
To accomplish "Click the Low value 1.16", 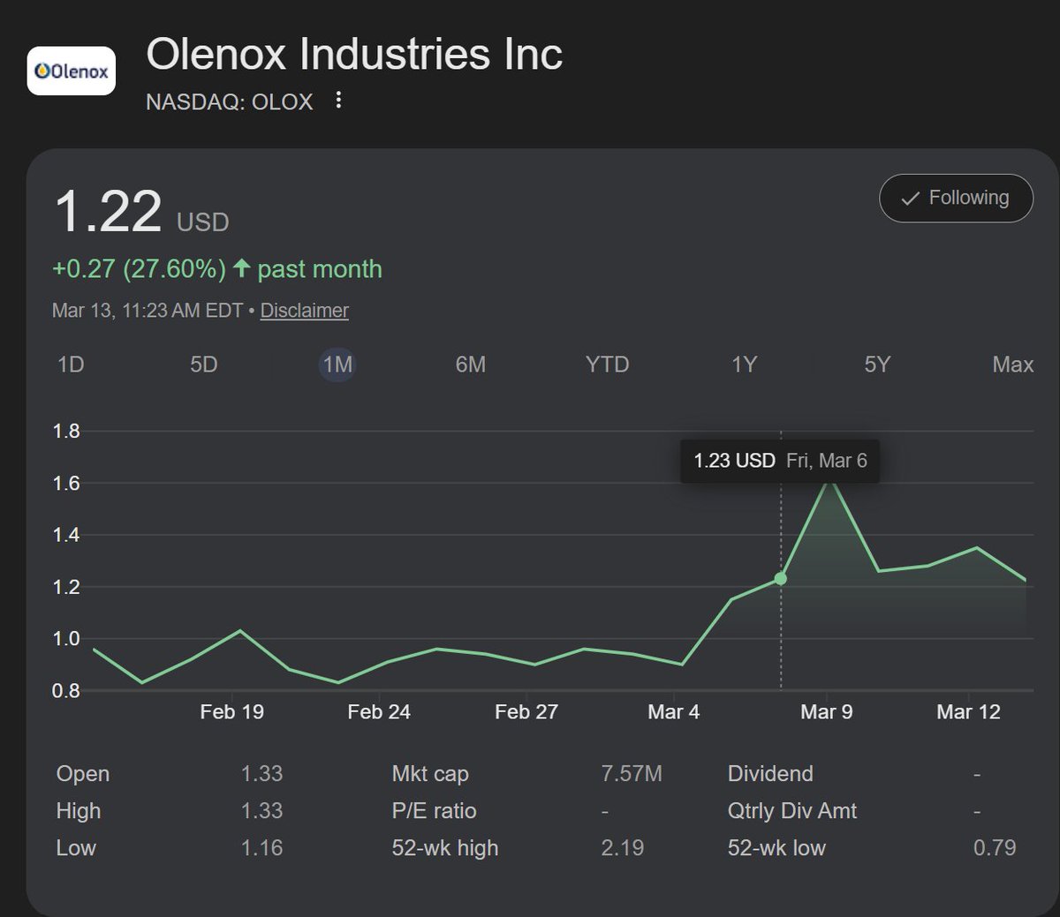I will click(x=262, y=848).
